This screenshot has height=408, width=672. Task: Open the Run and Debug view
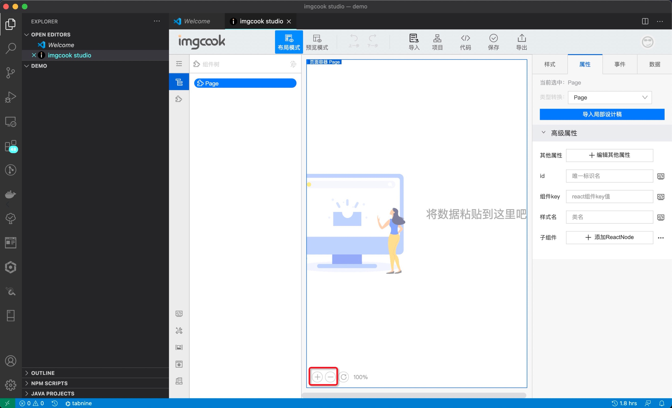(x=10, y=97)
